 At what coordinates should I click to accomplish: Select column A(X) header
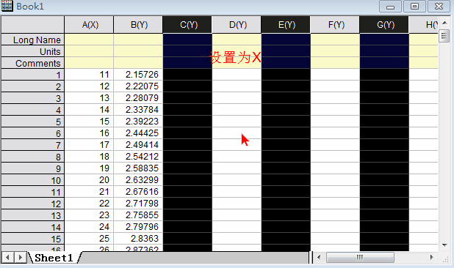[89, 25]
